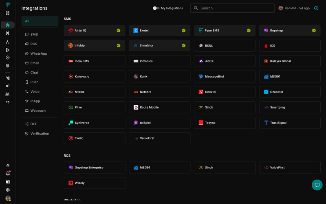
Task: Click the notifications bell icon
Action: (8, 173)
